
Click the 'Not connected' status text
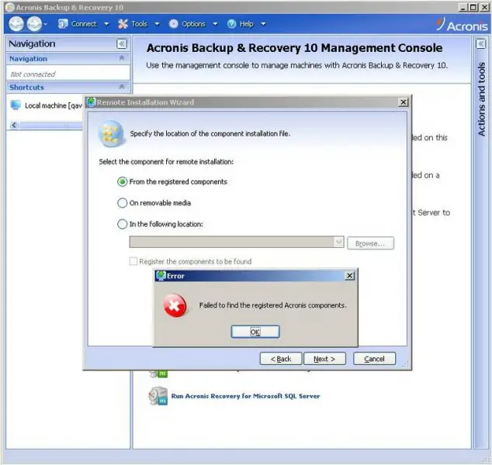pos(33,74)
